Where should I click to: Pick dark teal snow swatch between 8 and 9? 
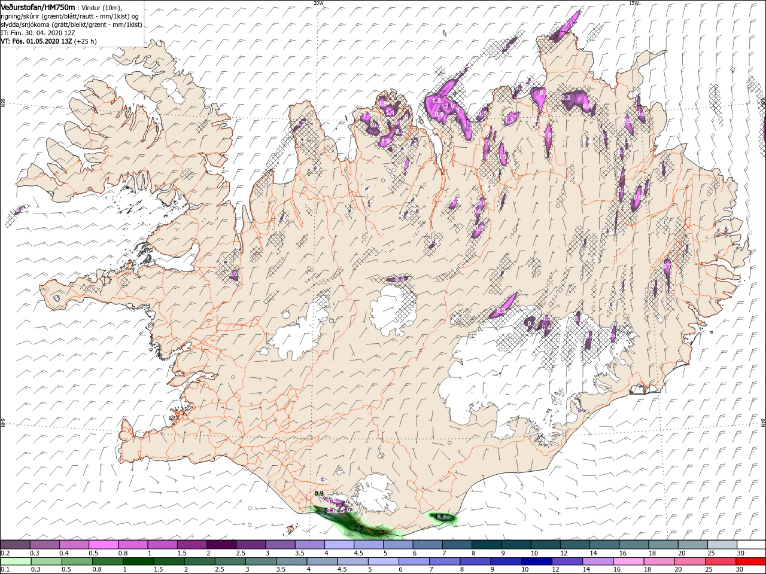[486, 545]
